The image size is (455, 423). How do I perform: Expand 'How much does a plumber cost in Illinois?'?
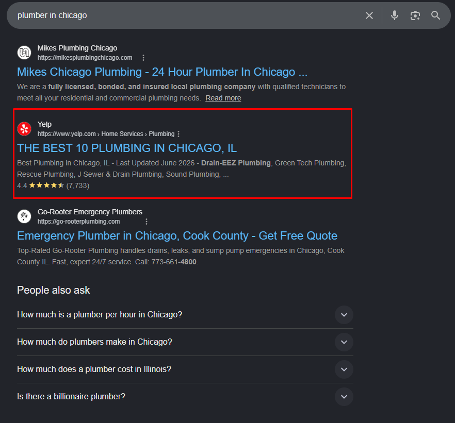pyautogui.click(x=185, y=369)
